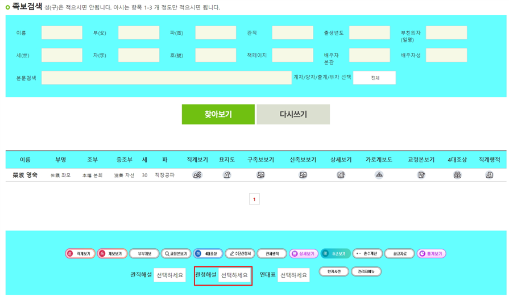Focus the 호(號) input field
This screenshot has height=297, width=509.
pos(216,55)
